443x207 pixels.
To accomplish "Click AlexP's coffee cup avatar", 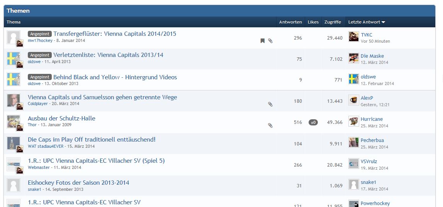I will [x=353, y=100].
